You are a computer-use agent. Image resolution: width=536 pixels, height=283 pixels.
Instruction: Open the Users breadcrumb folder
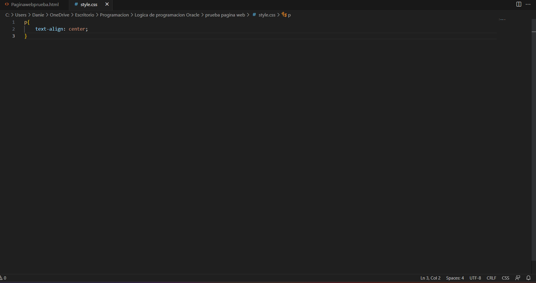click(x=21, y=15)
